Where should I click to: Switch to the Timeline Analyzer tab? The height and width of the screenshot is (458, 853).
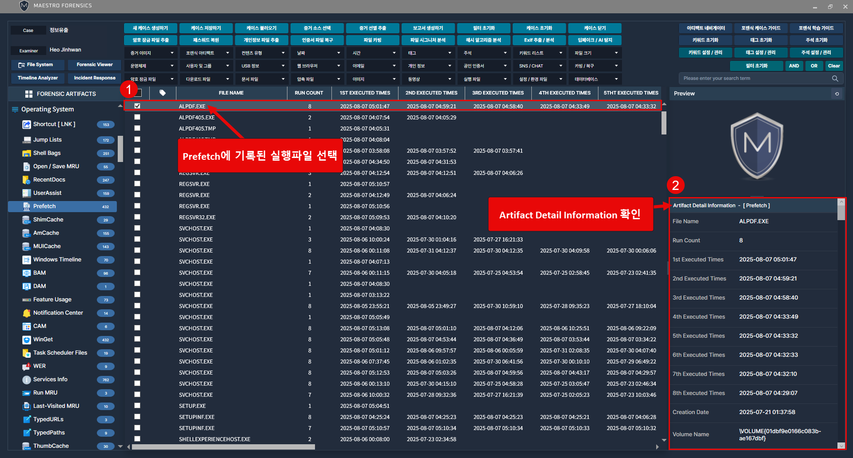click(38, 78)
